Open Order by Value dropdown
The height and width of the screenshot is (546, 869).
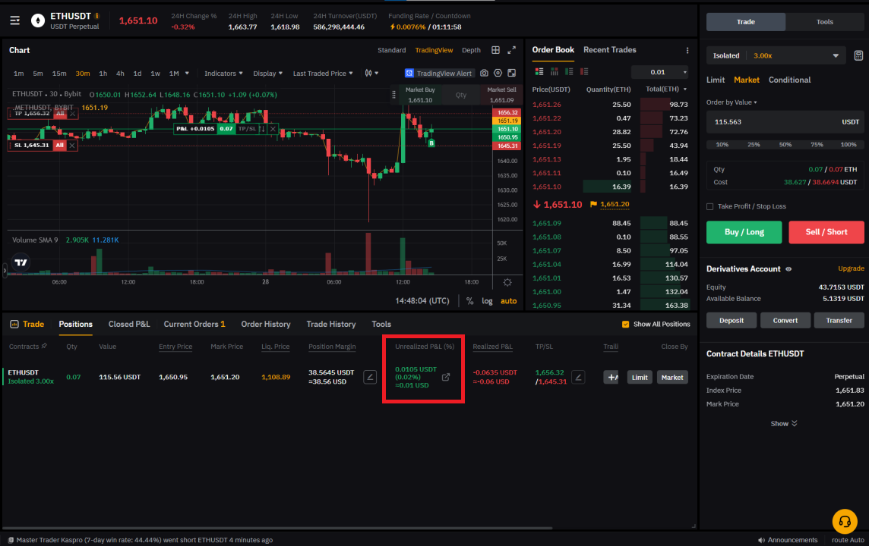click(x=732, y=102)
